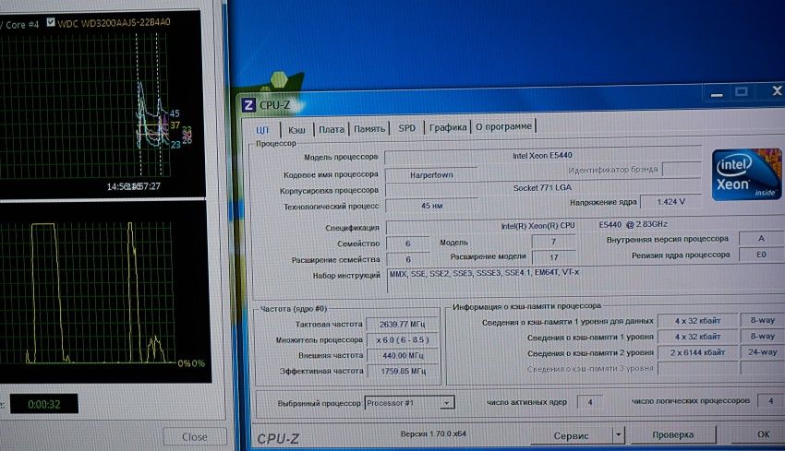Select the Память tab
This screenshot has width=785, height=451.
pyautogui.click(x=369, y=129)
